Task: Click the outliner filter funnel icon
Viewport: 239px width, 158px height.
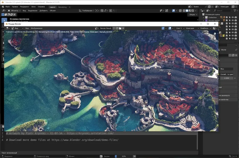Action: pyautogui.click(x=234, y=11)
